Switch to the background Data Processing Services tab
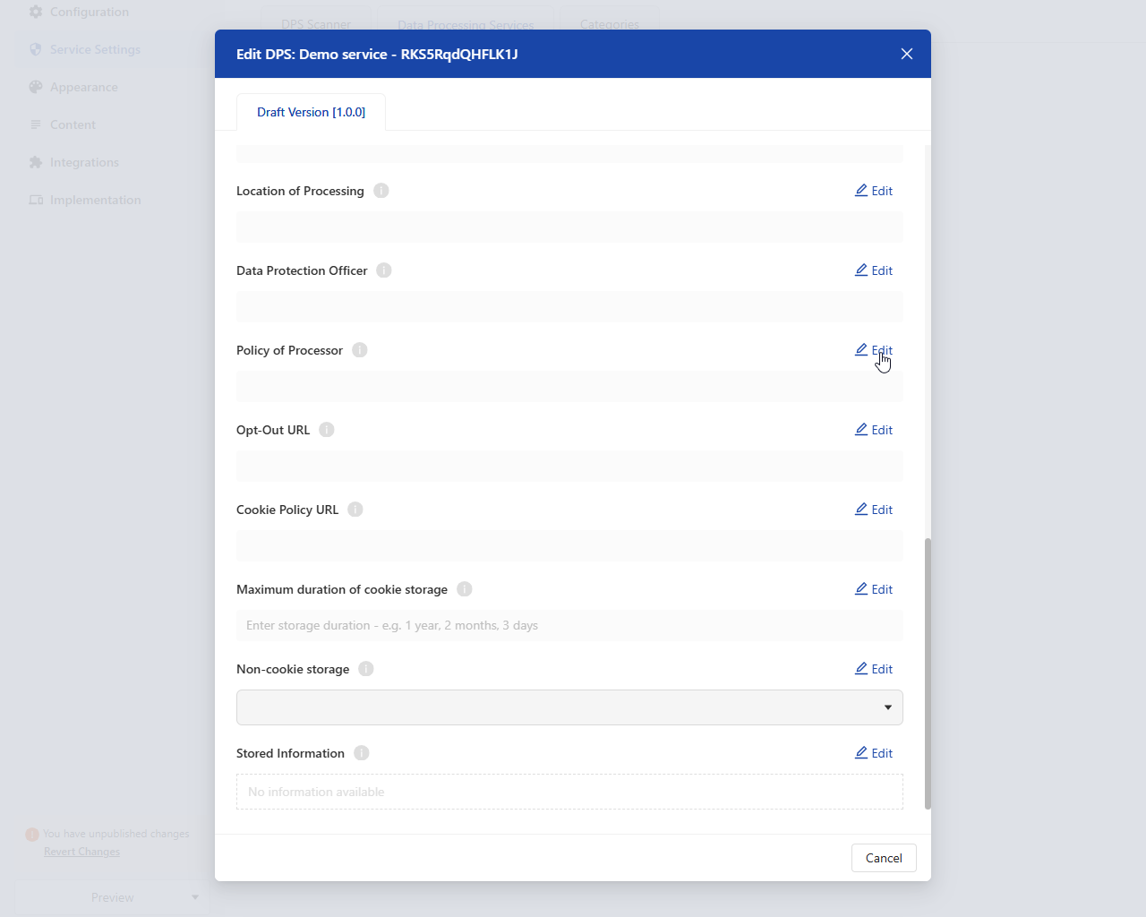The width and height of the screenshot is (1146, 917). [466, 25]
